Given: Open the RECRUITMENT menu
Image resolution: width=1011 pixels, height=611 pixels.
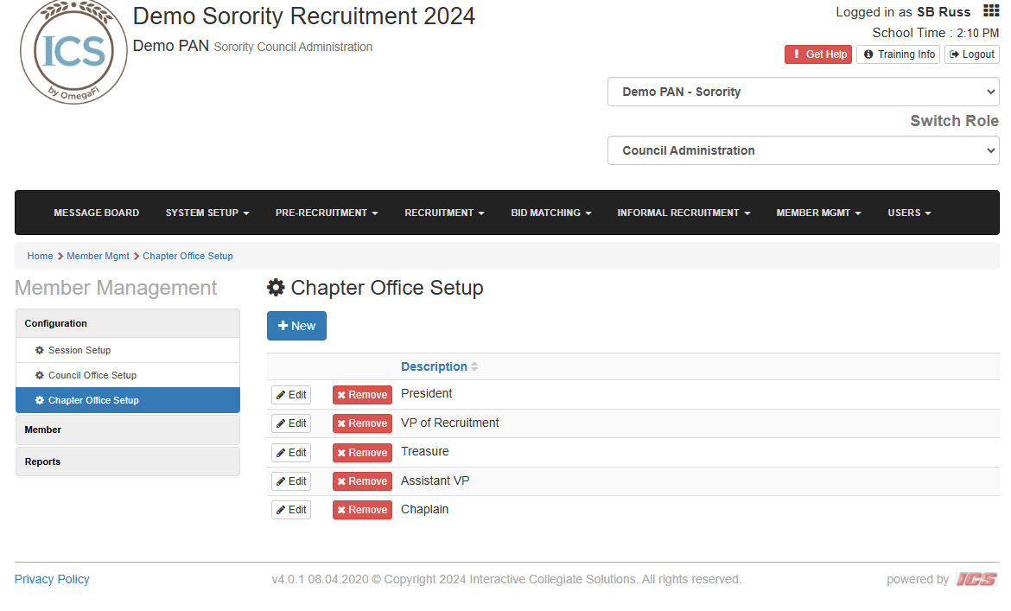Looking at the screenshot, I should coord(443,213).
